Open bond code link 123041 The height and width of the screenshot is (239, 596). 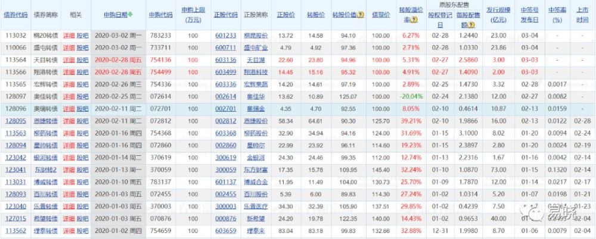[15, 169]
